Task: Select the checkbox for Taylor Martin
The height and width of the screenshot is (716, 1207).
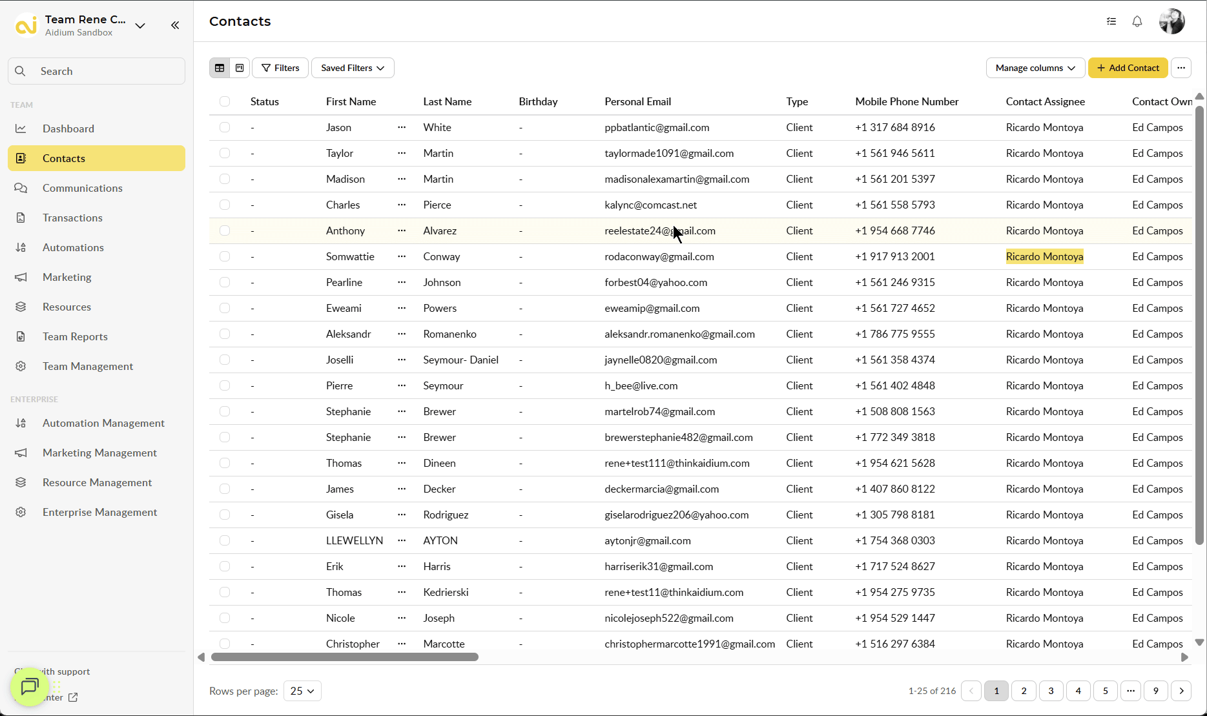Action: (225, 153)
